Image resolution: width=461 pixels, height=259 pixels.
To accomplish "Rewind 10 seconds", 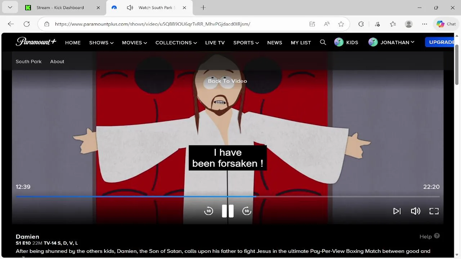I will click(209, 211).
